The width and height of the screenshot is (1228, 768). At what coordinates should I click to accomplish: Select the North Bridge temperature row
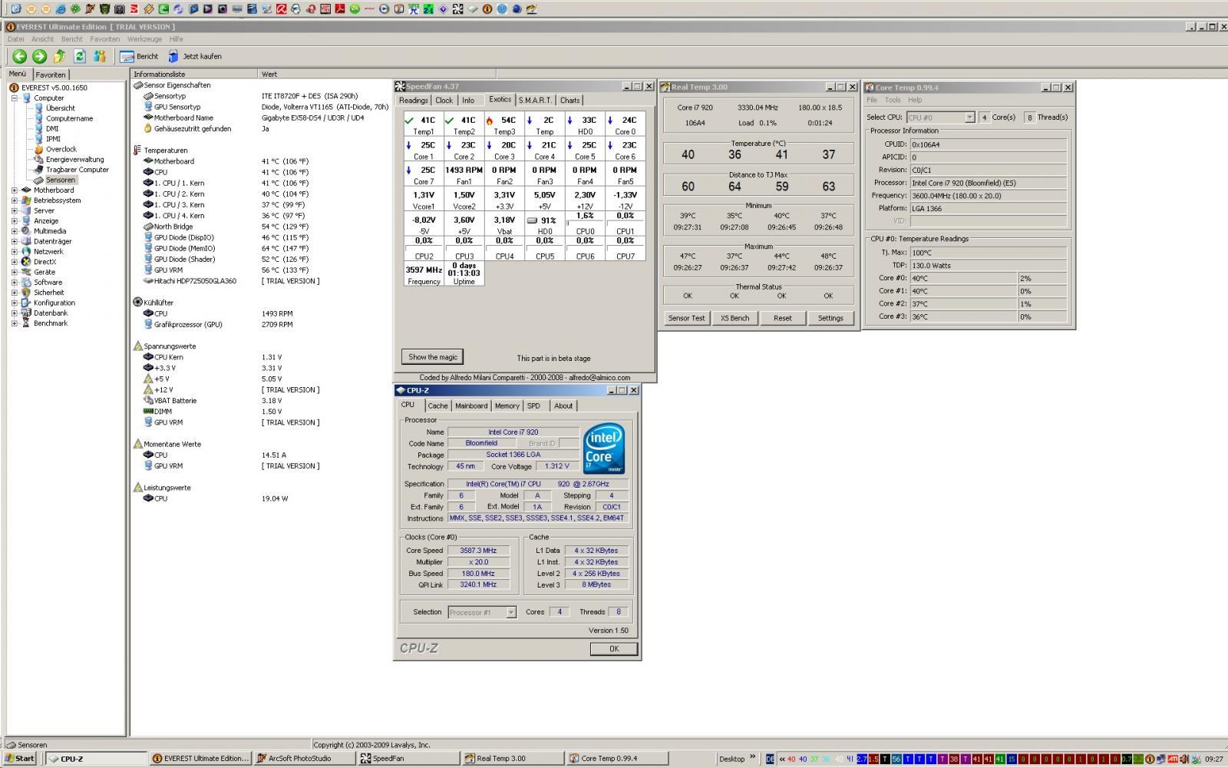pos(261,227)
